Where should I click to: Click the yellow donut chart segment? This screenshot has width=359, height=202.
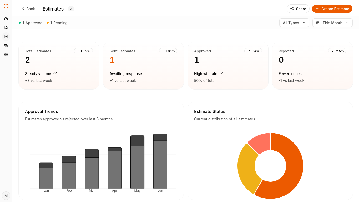[x=246, y=169]
